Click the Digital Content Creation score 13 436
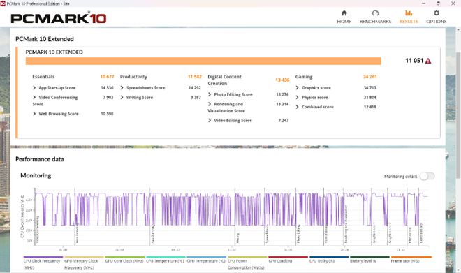461x273 pixels. click(282, 80)
